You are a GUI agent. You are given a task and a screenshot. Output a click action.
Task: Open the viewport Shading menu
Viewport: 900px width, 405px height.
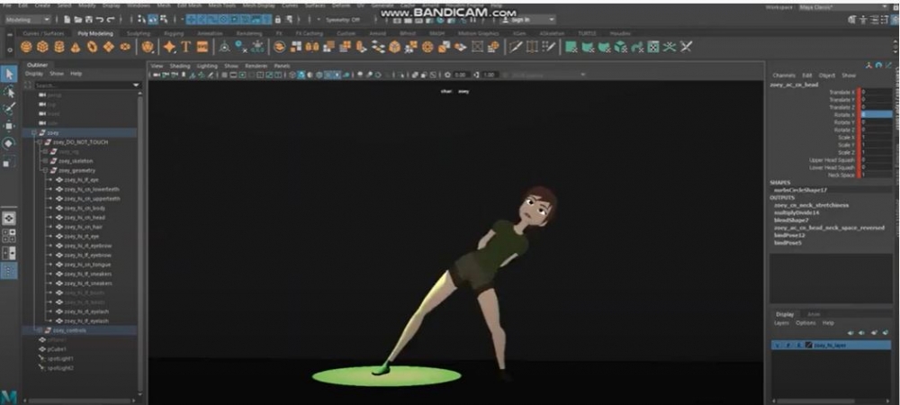coord(180,66)
